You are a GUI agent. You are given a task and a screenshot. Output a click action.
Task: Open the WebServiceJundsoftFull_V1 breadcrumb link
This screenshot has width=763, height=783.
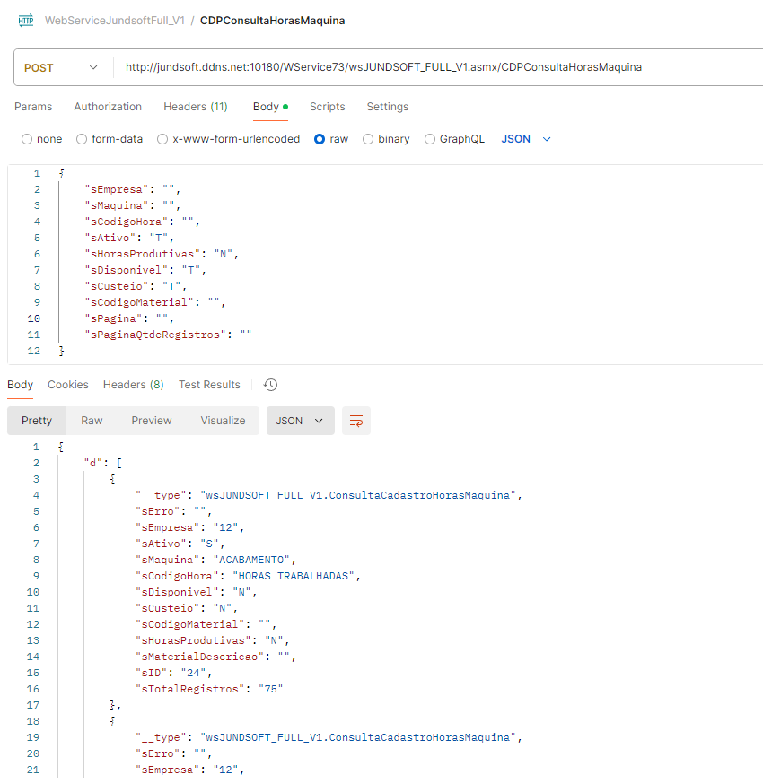pos(114,20)
